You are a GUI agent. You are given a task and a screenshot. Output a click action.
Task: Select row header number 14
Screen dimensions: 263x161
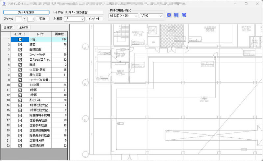pos(6,105)
